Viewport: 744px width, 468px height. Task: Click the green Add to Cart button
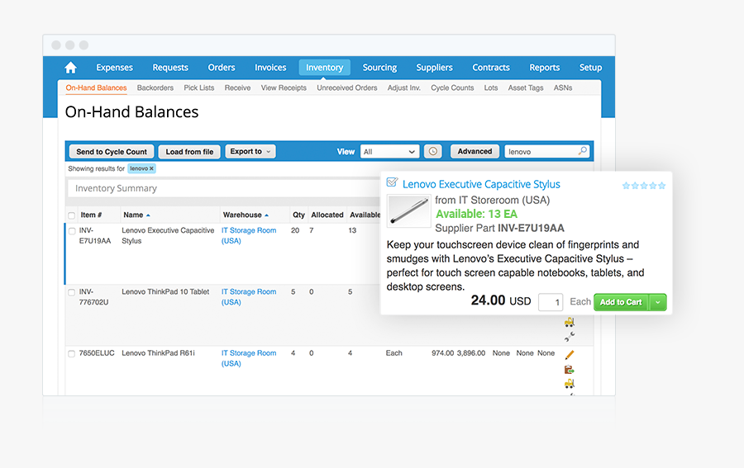click(621, 302)
